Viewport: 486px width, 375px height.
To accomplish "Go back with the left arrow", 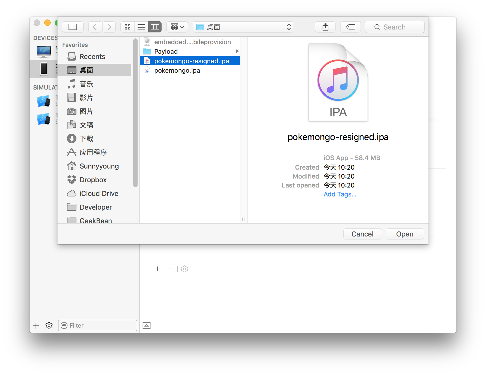I will coord(95,27).
